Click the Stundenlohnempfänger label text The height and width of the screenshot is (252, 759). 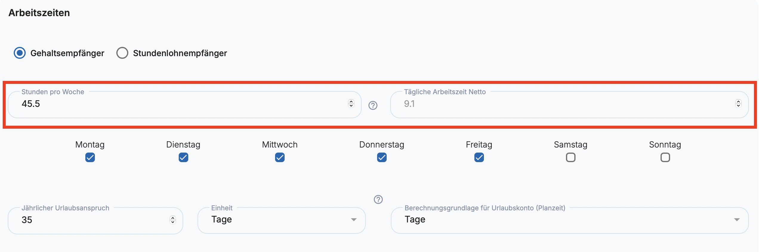[180, 53]
